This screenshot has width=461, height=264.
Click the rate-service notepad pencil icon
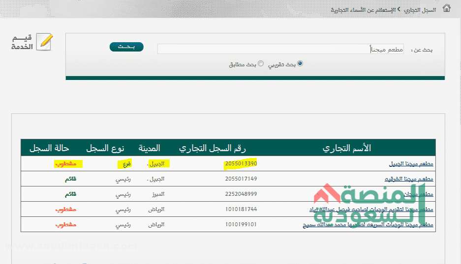point(45,42)
